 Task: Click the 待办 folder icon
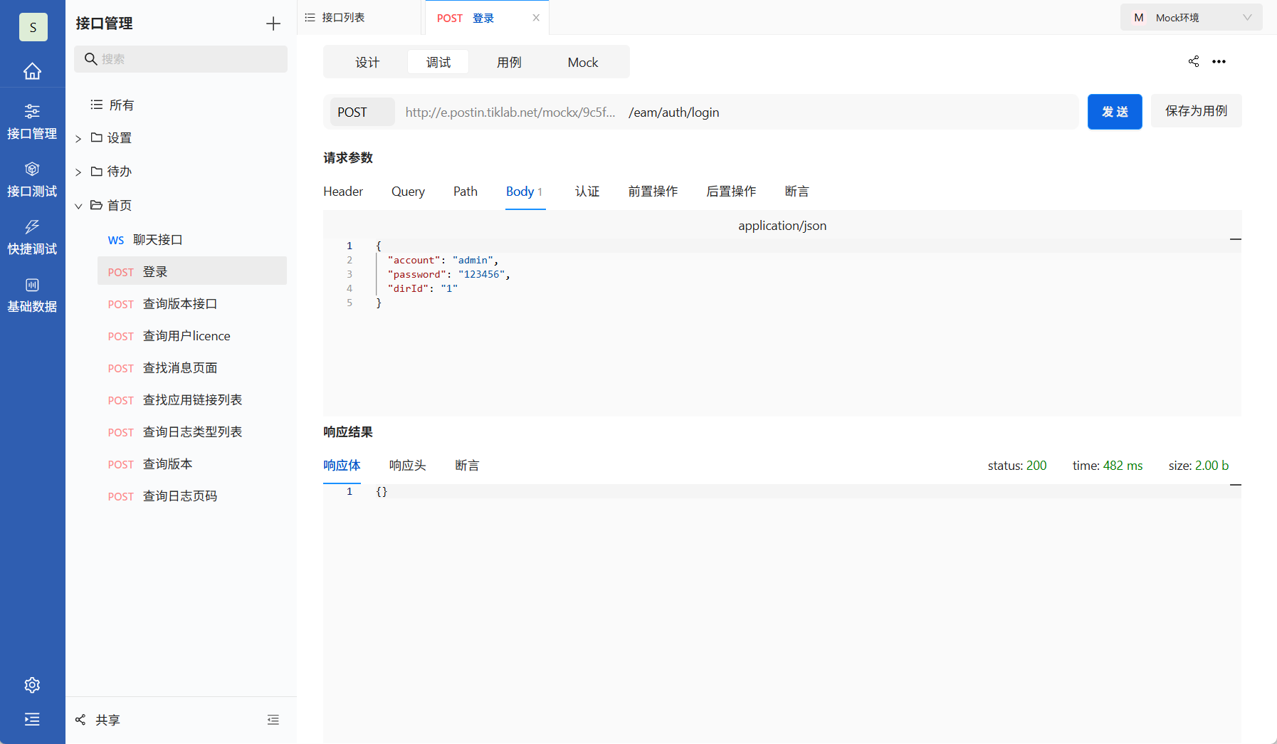pos(97,171)
